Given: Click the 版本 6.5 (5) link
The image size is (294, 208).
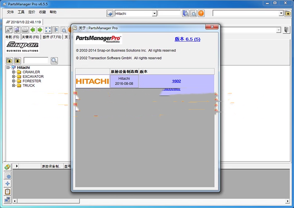Looking at the screenshot, I should tap(187, 39).
